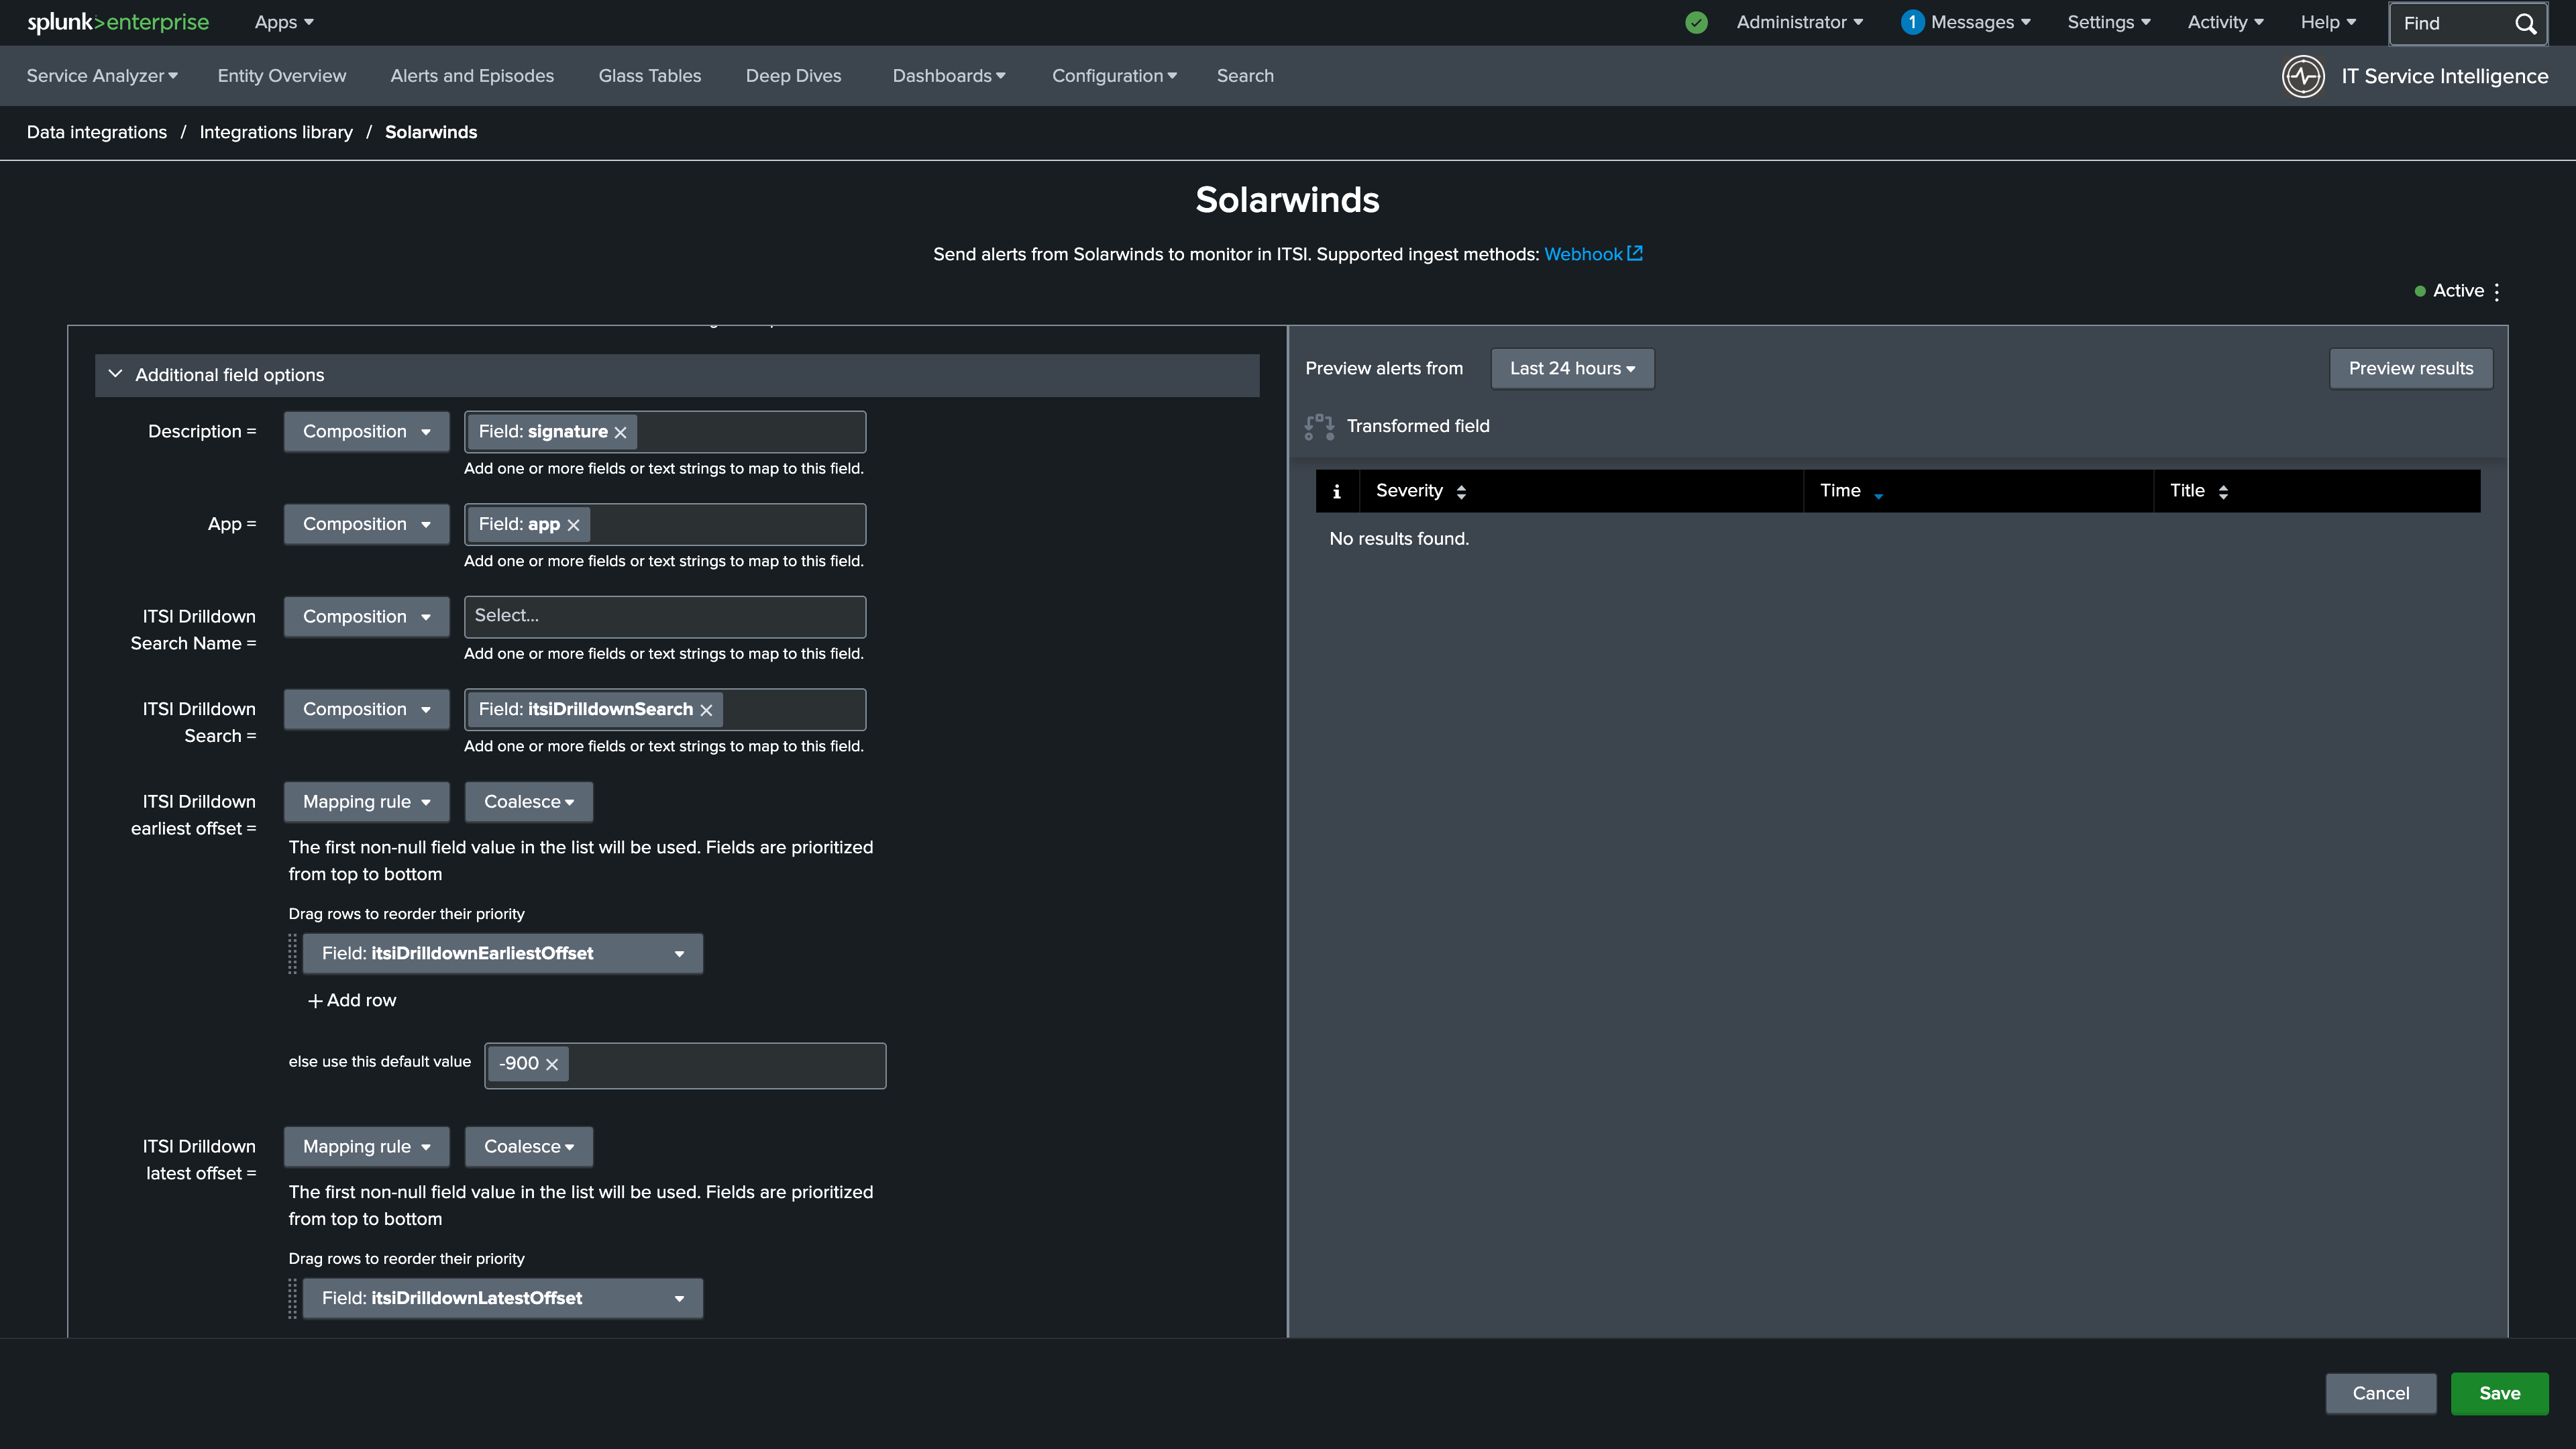Open the Apps menu
Screen dimensions: 2576x1449
[284, 22]
